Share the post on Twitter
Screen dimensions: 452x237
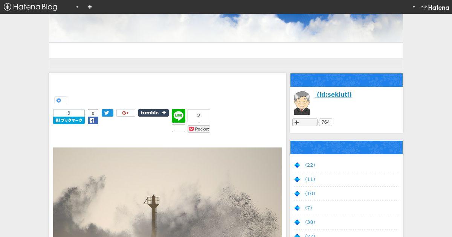(107, 113)
